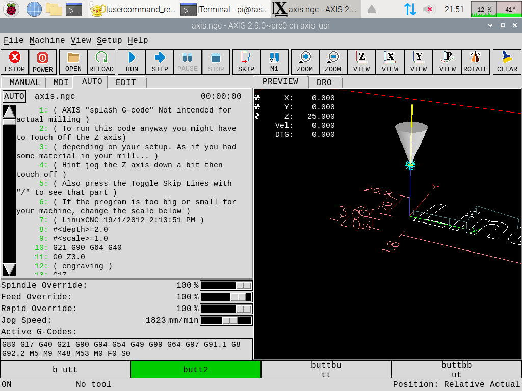Click the 'b utt' user button
Viewport: 522px width, 391px height.
click(65, 370)
